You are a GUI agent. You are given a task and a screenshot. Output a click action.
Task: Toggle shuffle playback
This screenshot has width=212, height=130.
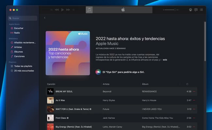pyautogui.click(x=51, y=10)
